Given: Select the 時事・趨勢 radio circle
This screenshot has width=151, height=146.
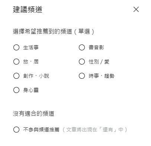Looking at the screenshot, I should point(82,76).
